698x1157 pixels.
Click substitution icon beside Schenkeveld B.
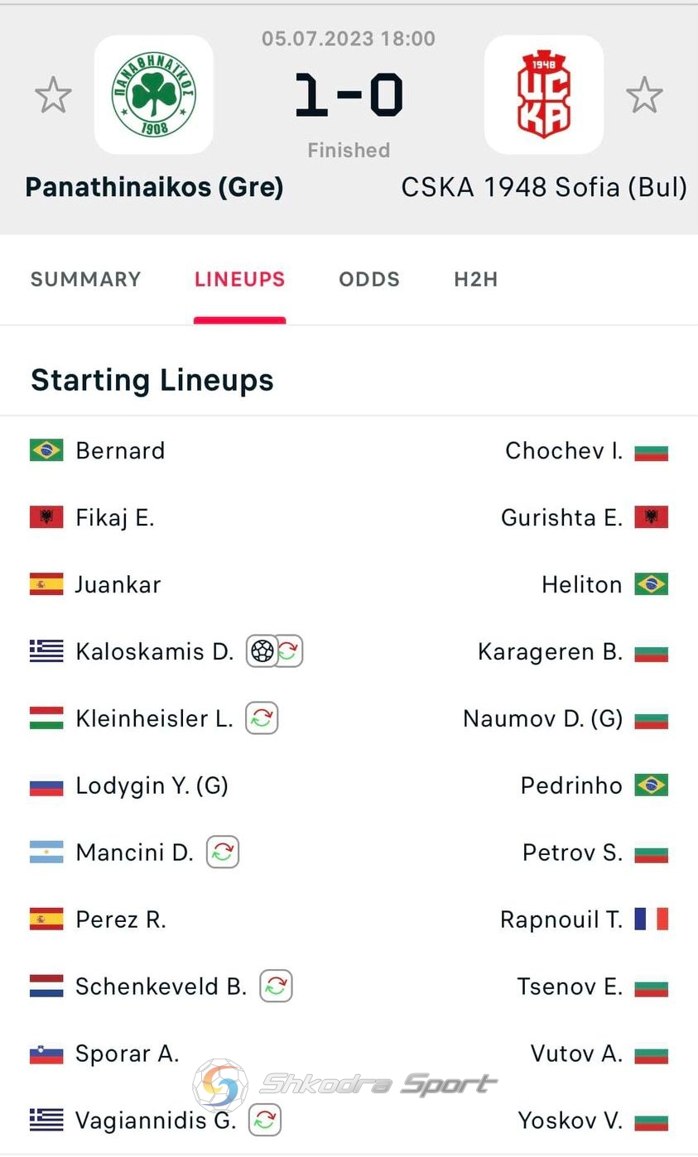pyautogui.click(x=277, y=986)
